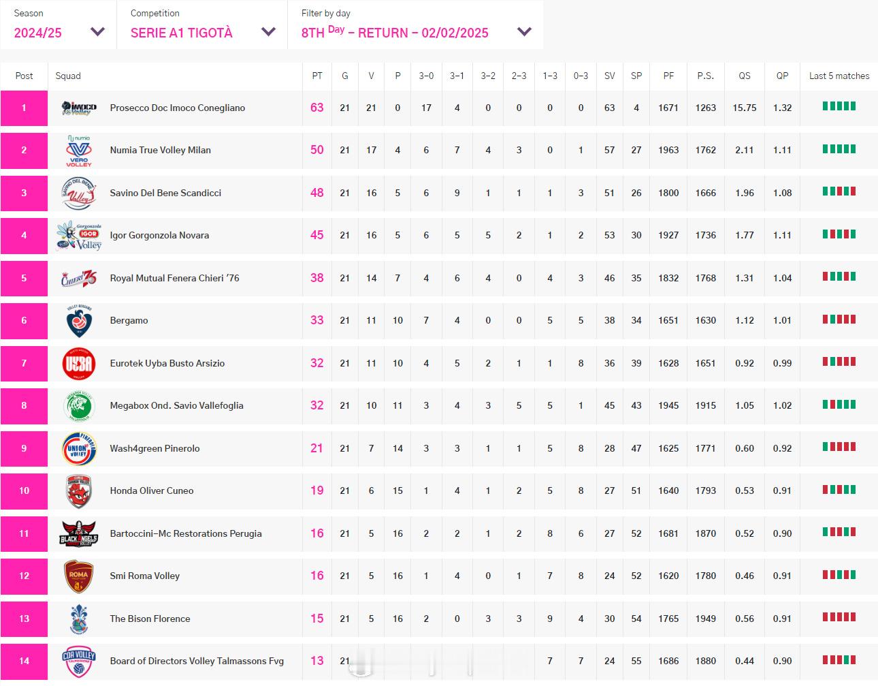
Task: Click the Honda Oliver Cuneo logo
Action: 79,491
